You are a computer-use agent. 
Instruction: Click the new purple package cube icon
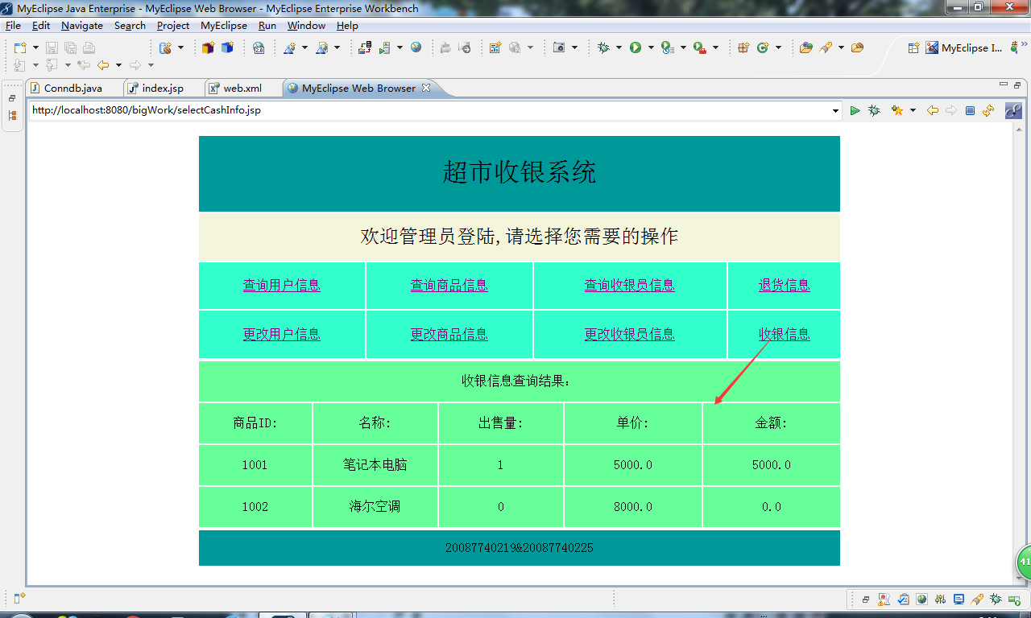208,48
